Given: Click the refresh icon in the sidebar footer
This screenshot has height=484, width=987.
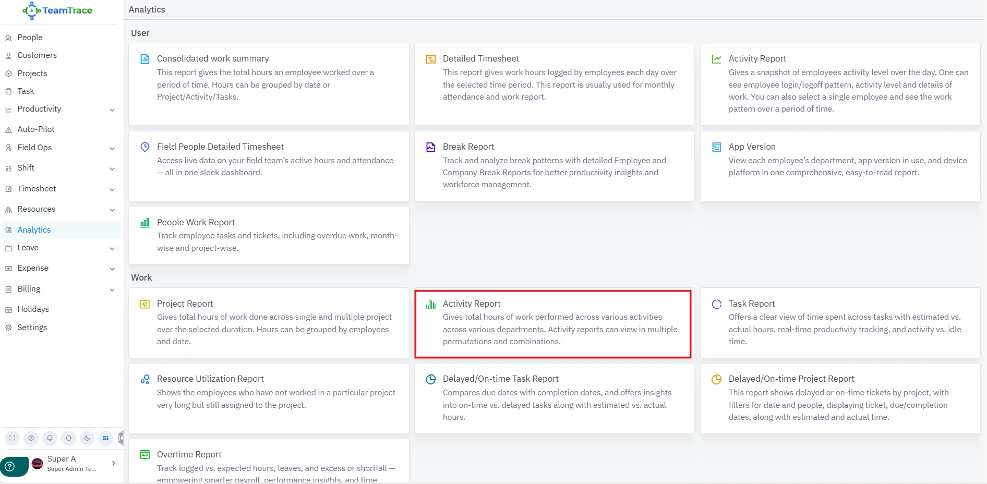Looking at the screenshot, I should (x=68, y=438).
